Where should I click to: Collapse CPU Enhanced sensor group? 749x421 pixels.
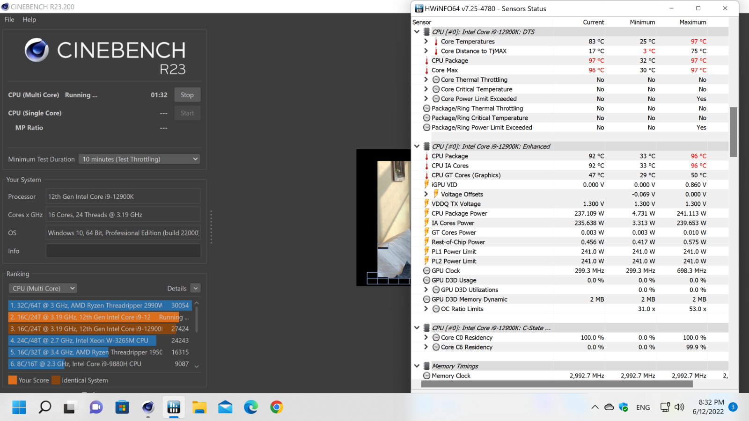[417, 146]
